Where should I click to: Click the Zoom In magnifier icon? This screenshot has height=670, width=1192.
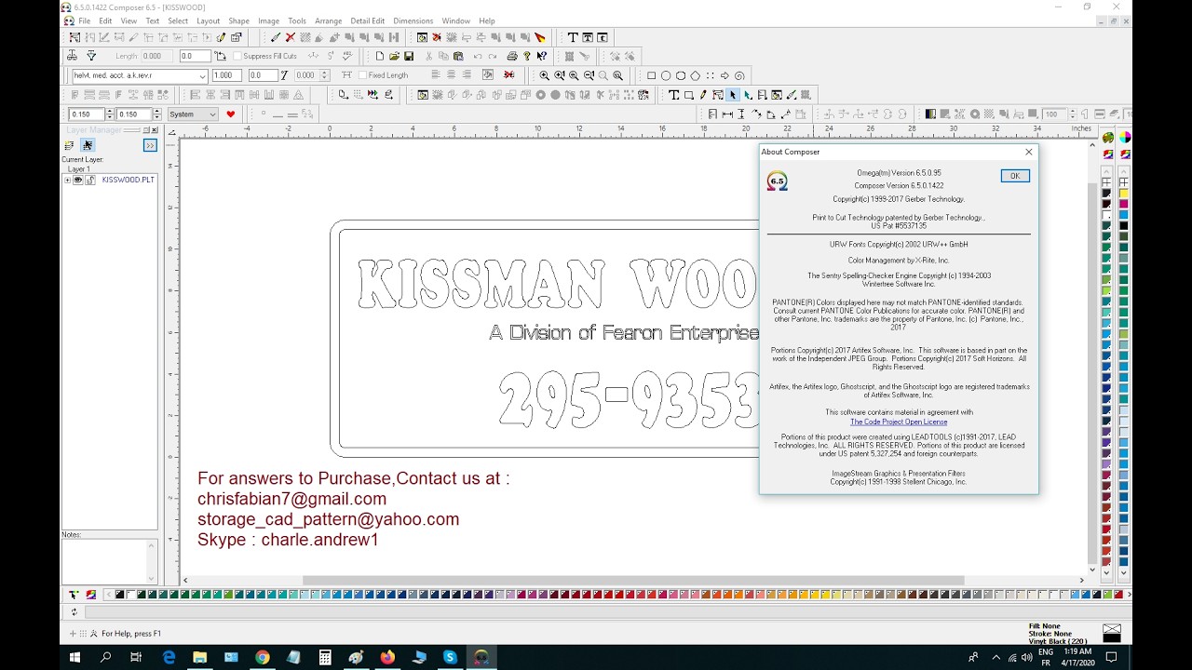(544, 75)
